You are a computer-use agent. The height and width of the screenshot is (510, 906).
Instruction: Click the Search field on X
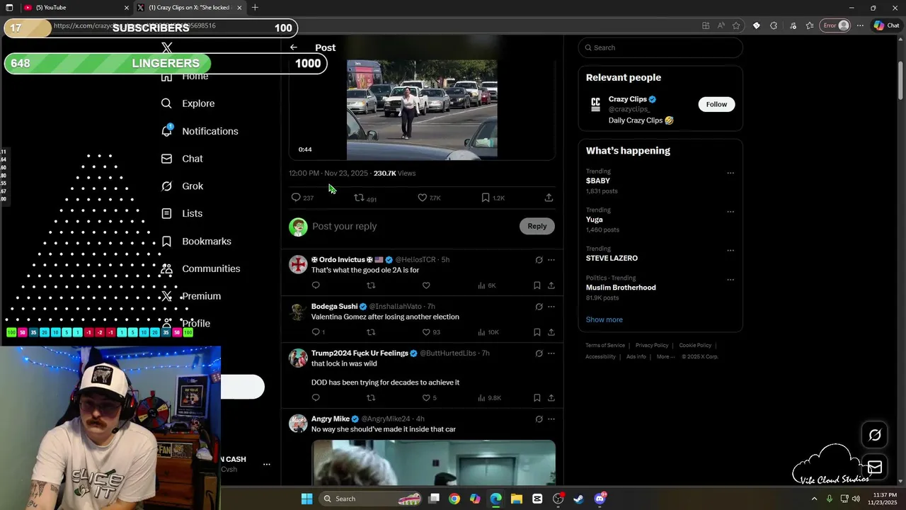tap(660, 47)
